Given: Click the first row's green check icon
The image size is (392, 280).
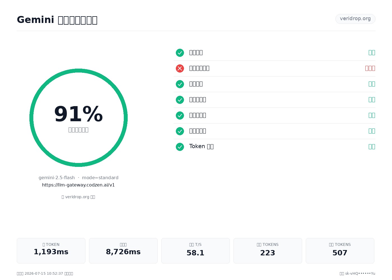Looking at the screenshot, I should pos(180,53).
